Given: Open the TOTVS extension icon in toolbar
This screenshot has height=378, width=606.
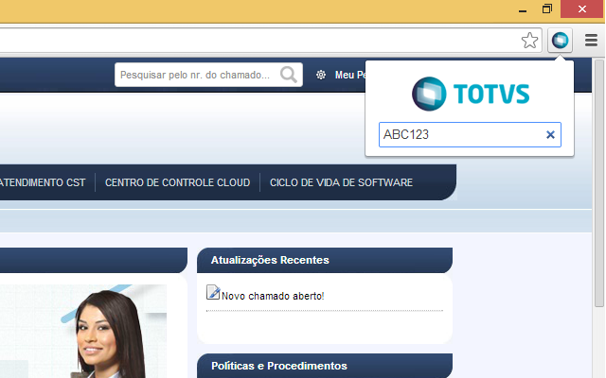Looking at the screenshot, I should 560,40.
